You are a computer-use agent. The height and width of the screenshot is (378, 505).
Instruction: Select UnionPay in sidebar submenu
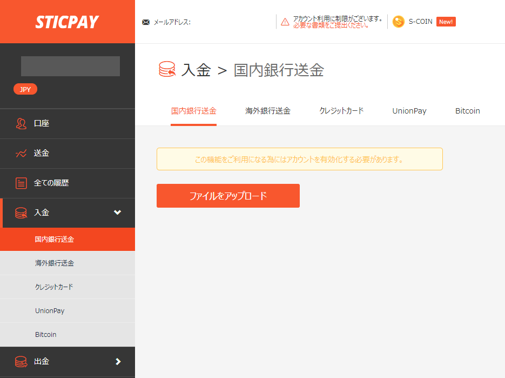click(68, 311)
